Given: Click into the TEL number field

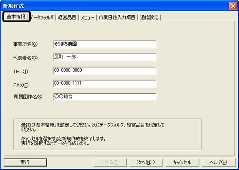Looking at the screenshot, I should pos(105,71).
